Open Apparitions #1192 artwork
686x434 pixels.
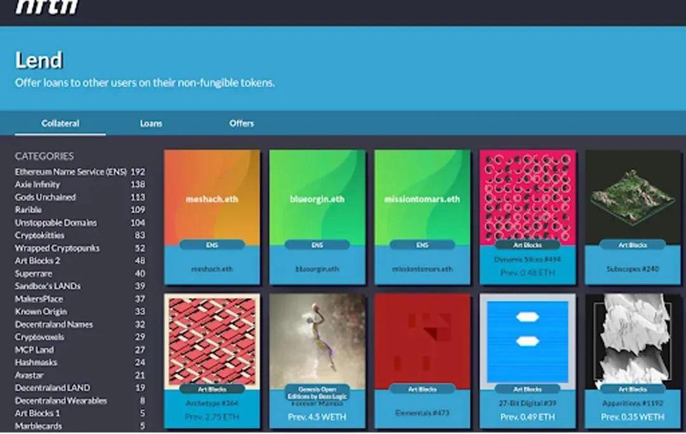coord(633,340)
